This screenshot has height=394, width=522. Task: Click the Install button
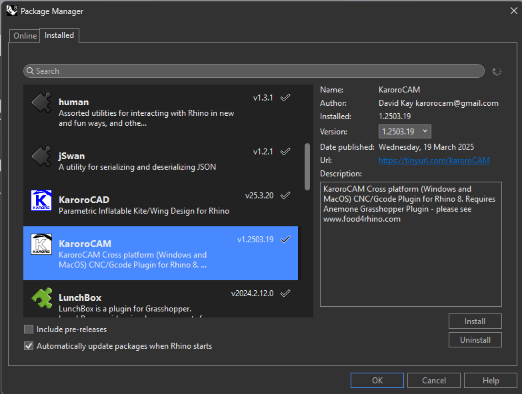pyautogui.click(x=475, y=321)
